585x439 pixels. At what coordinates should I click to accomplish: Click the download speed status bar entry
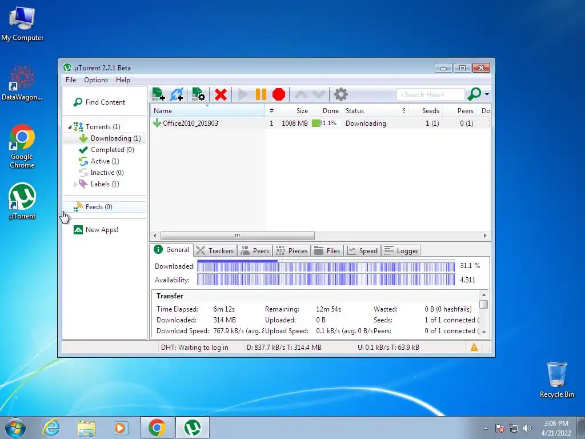point(284,348)
